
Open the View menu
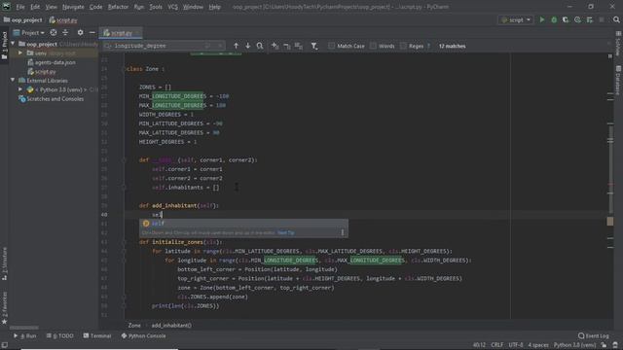pos(51,7)
